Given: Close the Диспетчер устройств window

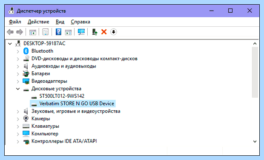Looking at the screenshot, I should [250, 11].
